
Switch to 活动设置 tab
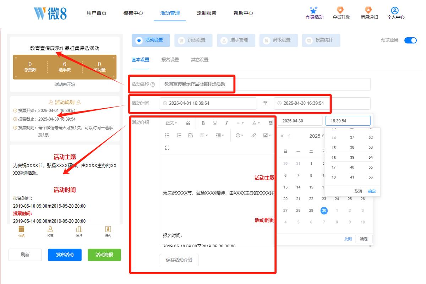pos(151,40)
